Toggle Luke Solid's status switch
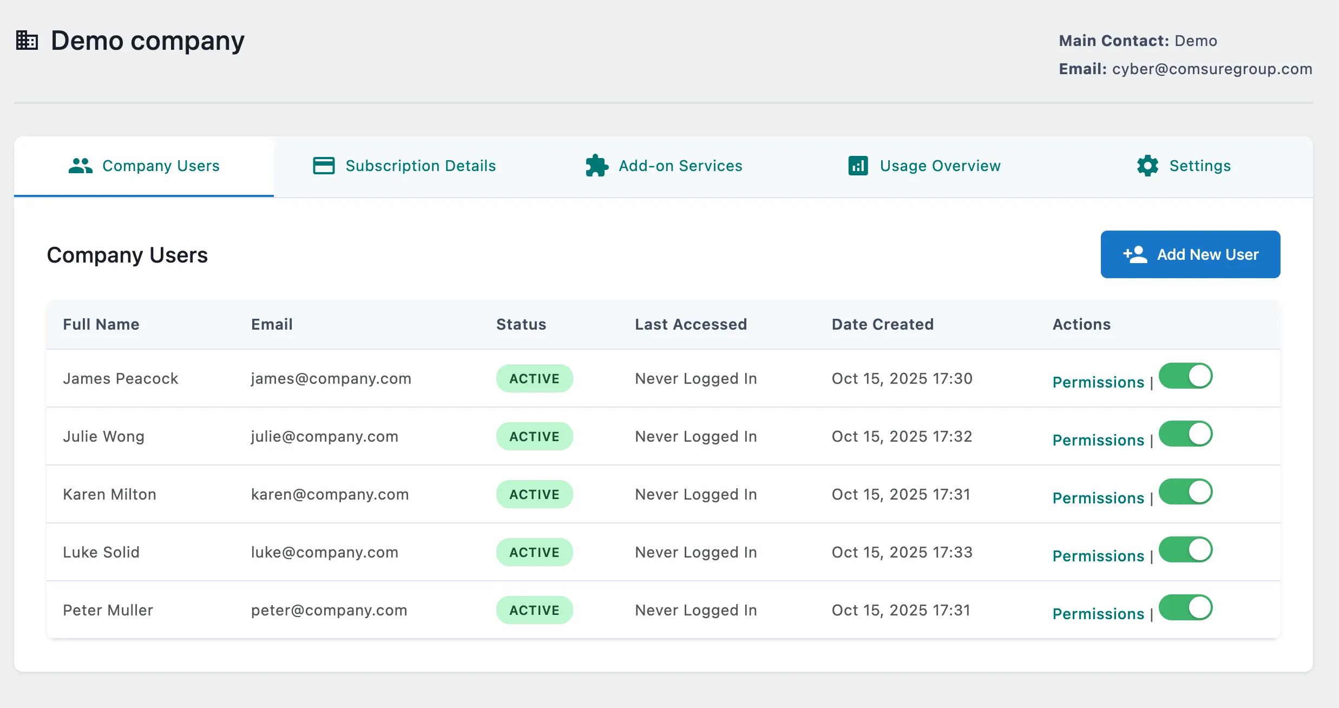This screenshot has width=1339, height=708. (1186, 549)
